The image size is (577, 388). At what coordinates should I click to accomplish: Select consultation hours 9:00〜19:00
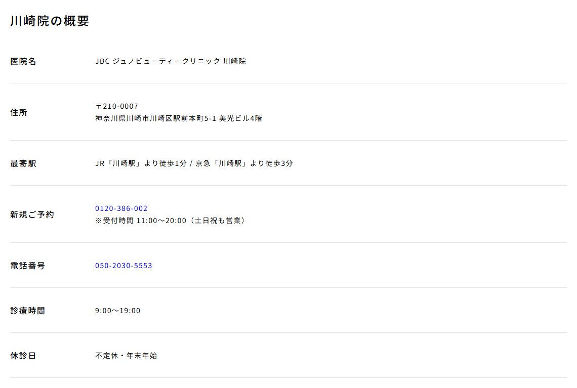tap(118, 311)
